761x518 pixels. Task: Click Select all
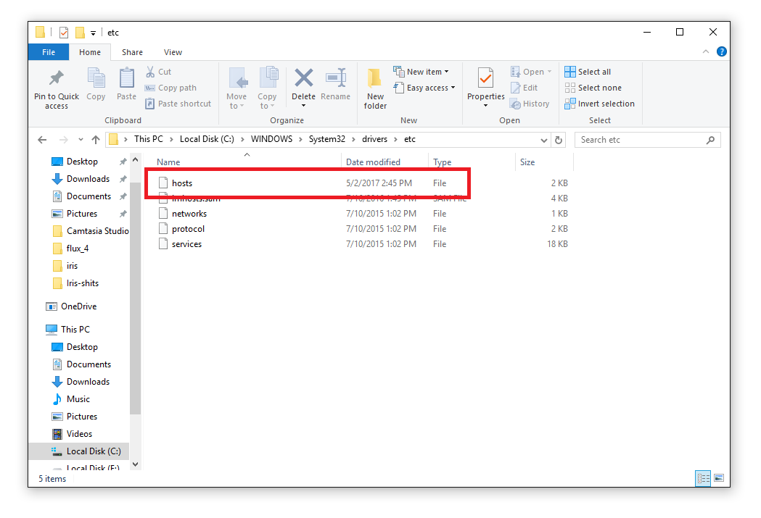[588, 72]
